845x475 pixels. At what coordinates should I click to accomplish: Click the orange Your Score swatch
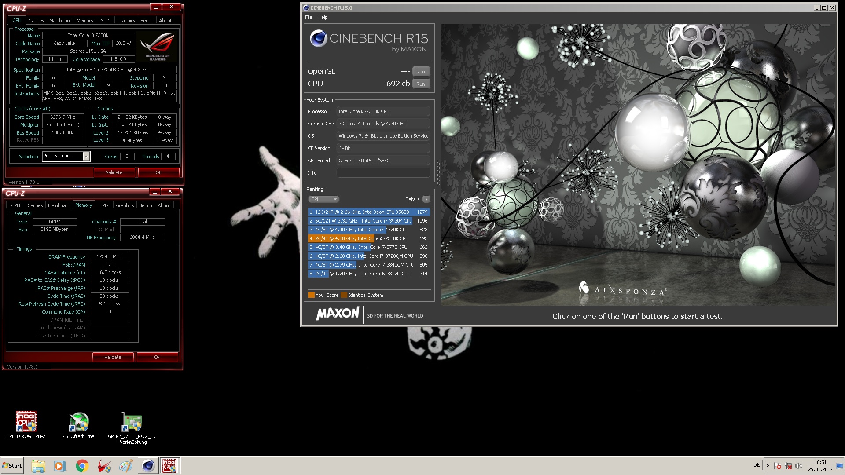pos(311,295)
